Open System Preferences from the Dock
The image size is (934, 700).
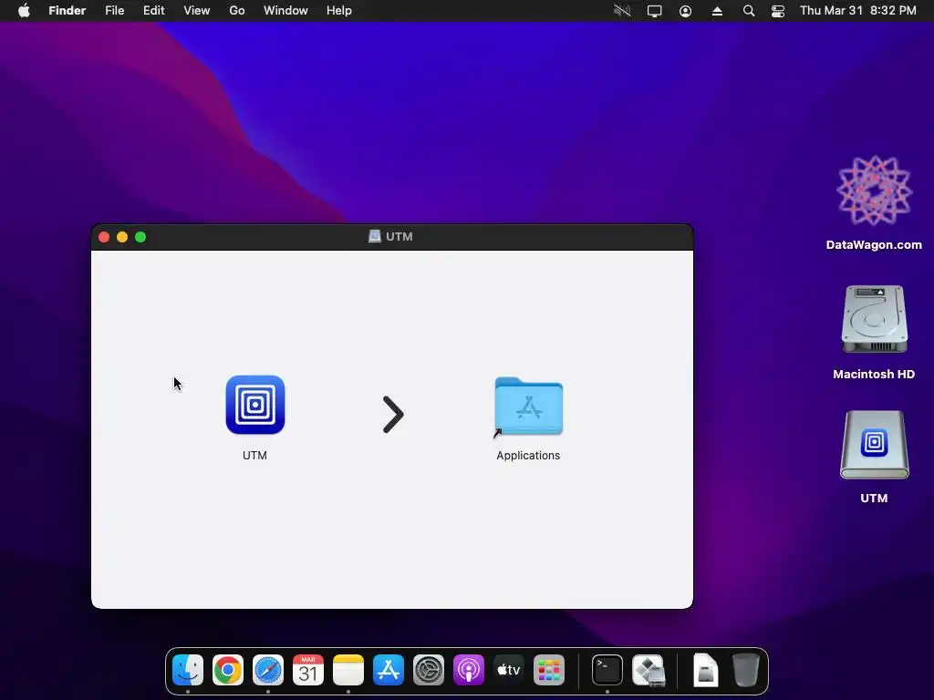(x=429, y=670)
